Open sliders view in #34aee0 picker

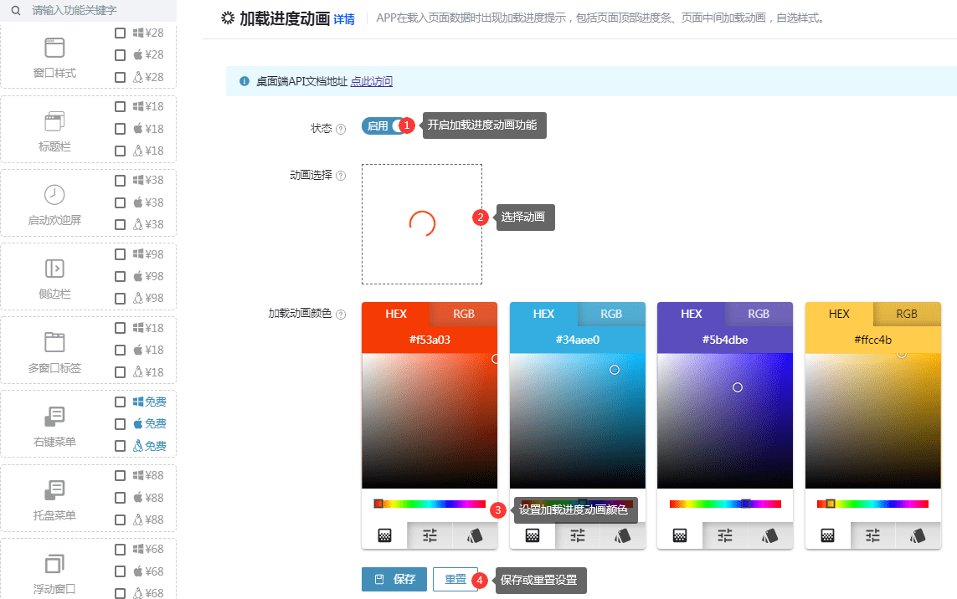click(x=578, y=535)
